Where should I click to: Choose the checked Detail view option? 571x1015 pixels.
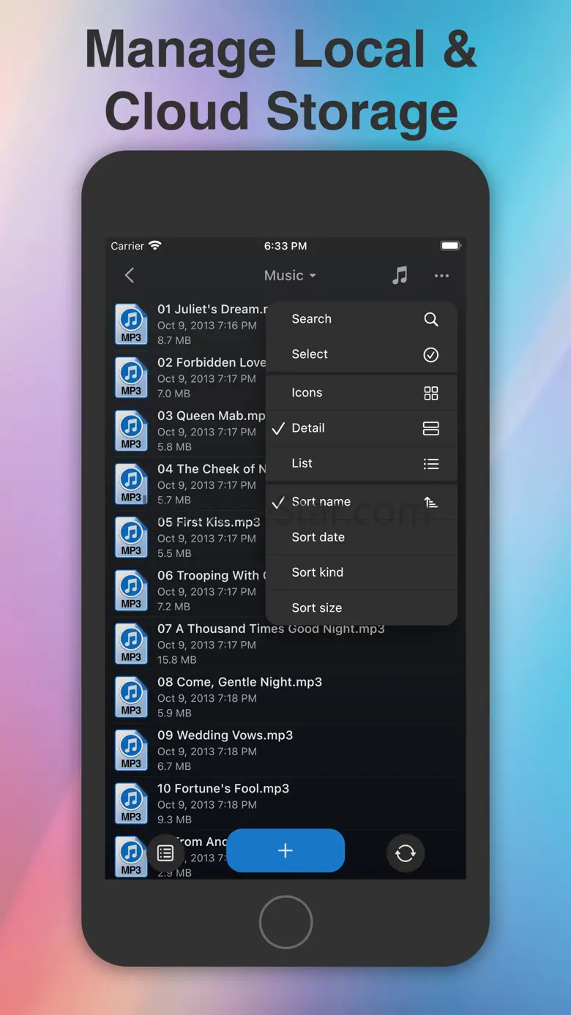(308, 428)
